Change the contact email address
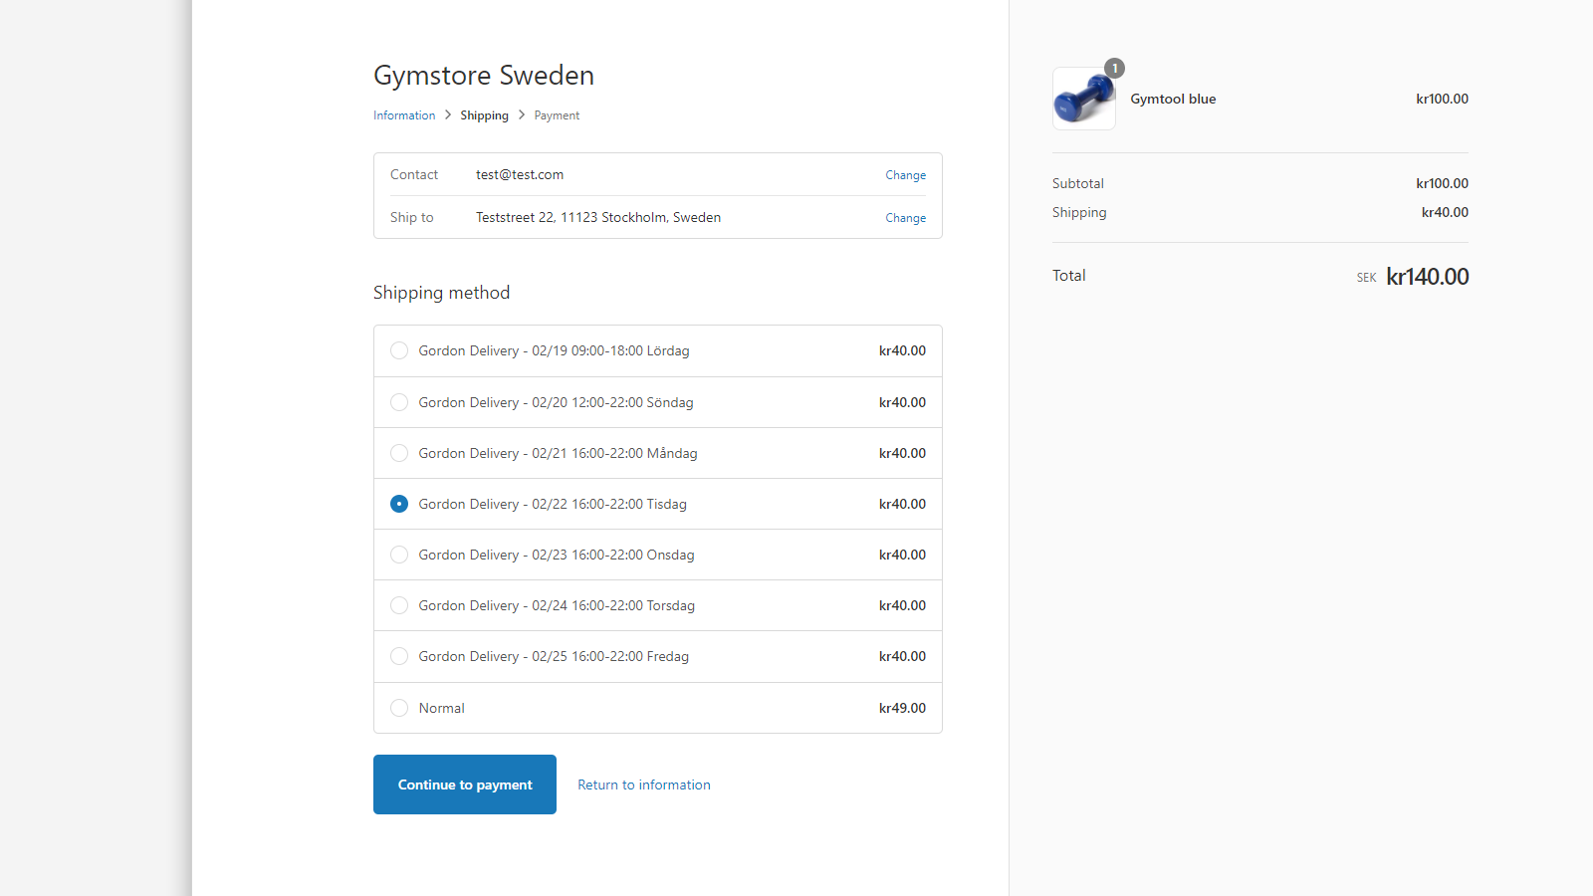Screen dimensions: 1593x896 point(905,175)
